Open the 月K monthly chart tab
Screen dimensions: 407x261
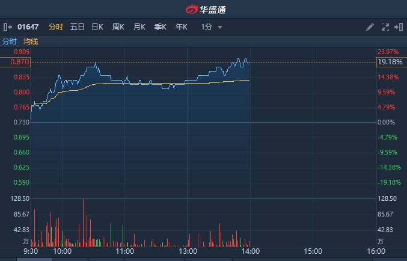pos(139,27)
